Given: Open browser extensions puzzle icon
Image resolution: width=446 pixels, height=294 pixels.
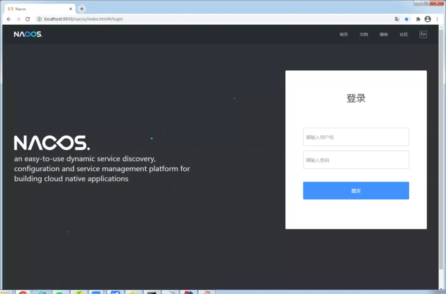Looking at the screenshot, I should pyautogui.click(x=418, y=19).
